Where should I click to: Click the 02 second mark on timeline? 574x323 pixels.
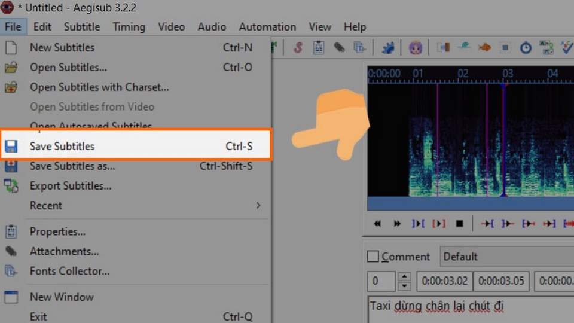point(463,74)
